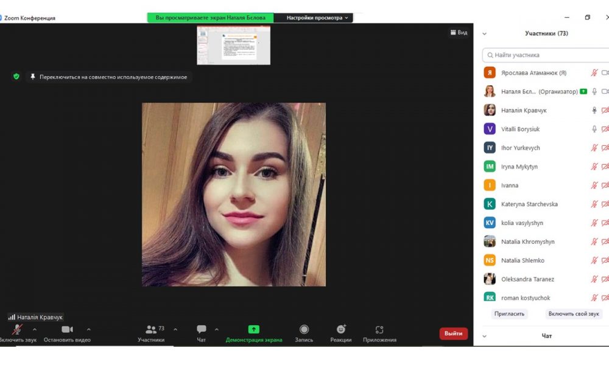Click the Участники (participants) icon in toolbar
The height and width of the screenshot is (365, 609).
(151, 330)
